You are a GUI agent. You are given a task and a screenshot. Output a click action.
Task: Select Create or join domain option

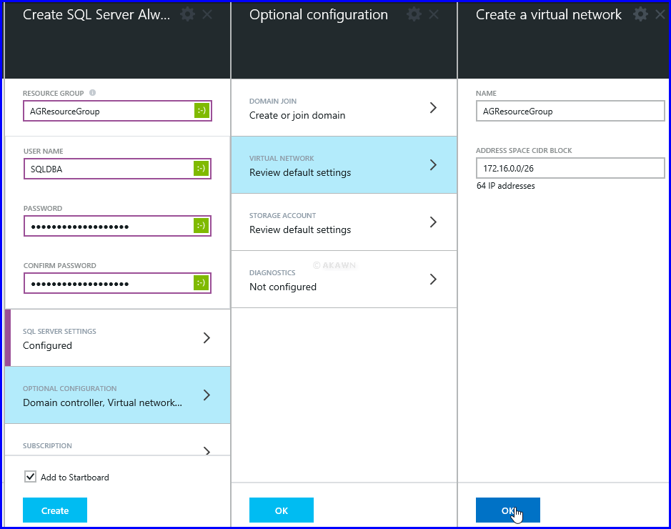tap(344, 107)
